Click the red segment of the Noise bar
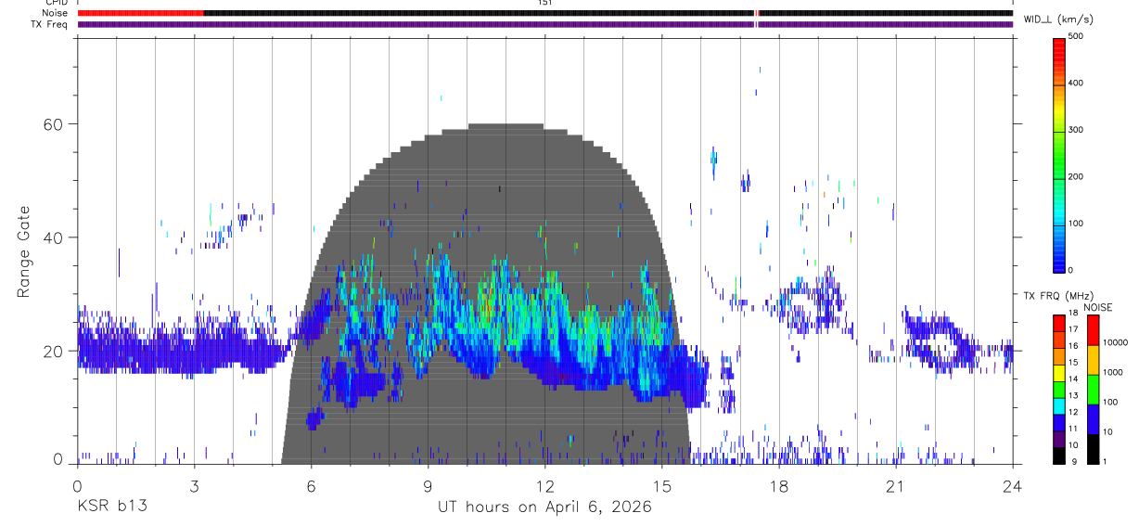1139x526 pixels. coord(140,13)
